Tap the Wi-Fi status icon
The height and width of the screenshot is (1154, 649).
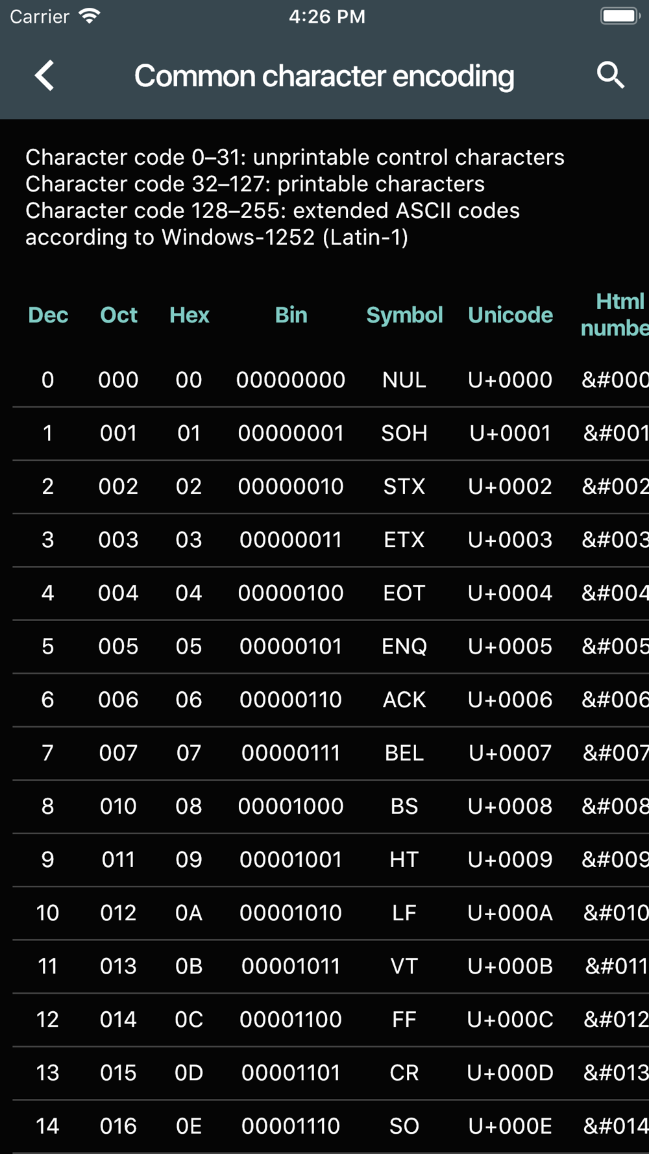point(89,16)
